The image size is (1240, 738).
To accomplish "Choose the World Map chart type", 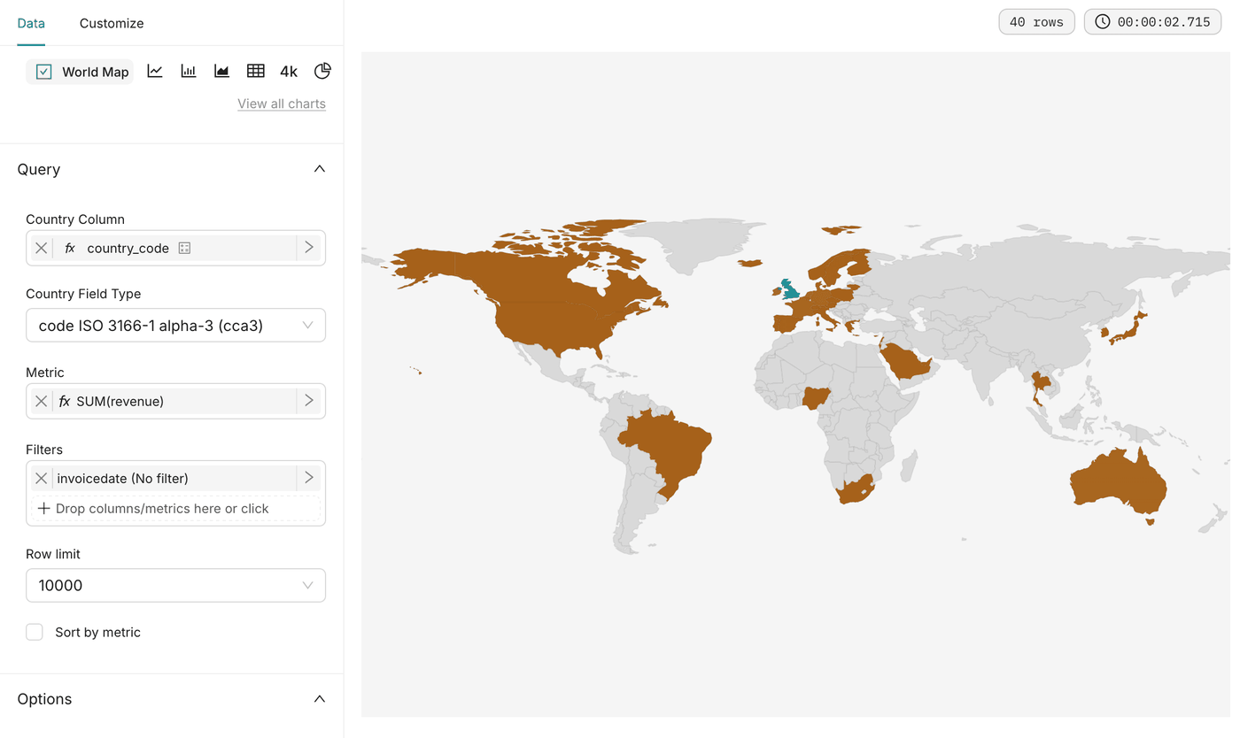I will click(81, 72).
